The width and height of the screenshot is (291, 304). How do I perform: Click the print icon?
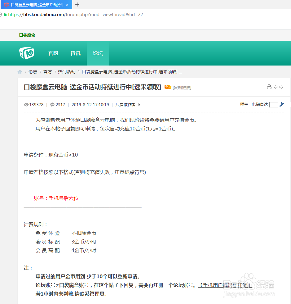coord(269,87)
